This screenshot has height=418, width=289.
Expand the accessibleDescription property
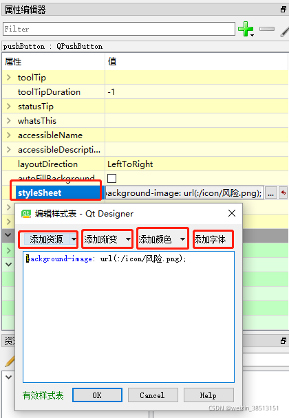[9, 149]
